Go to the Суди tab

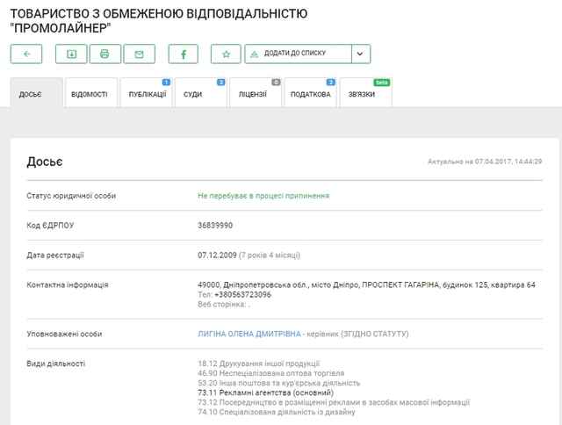[x=199, y=95]
